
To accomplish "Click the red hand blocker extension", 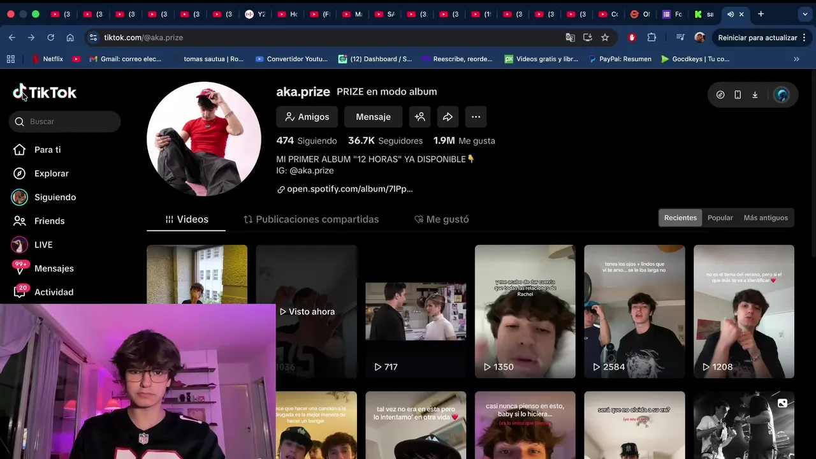I will click(x=632, y=38).
